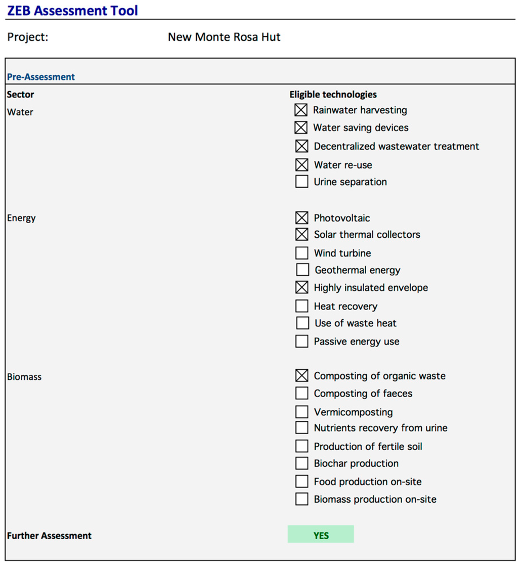Check Composting of faeces checkbox
Image resolution: width=518 pixels, height=562 pixels.
pyautogui.click(x=301, y=393)
